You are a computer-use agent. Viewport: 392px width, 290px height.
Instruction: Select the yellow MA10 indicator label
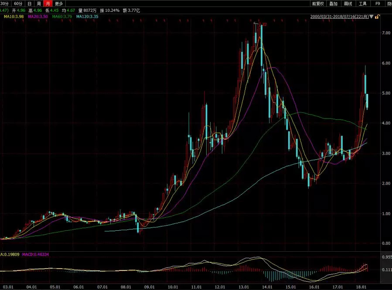pos(14,17)
